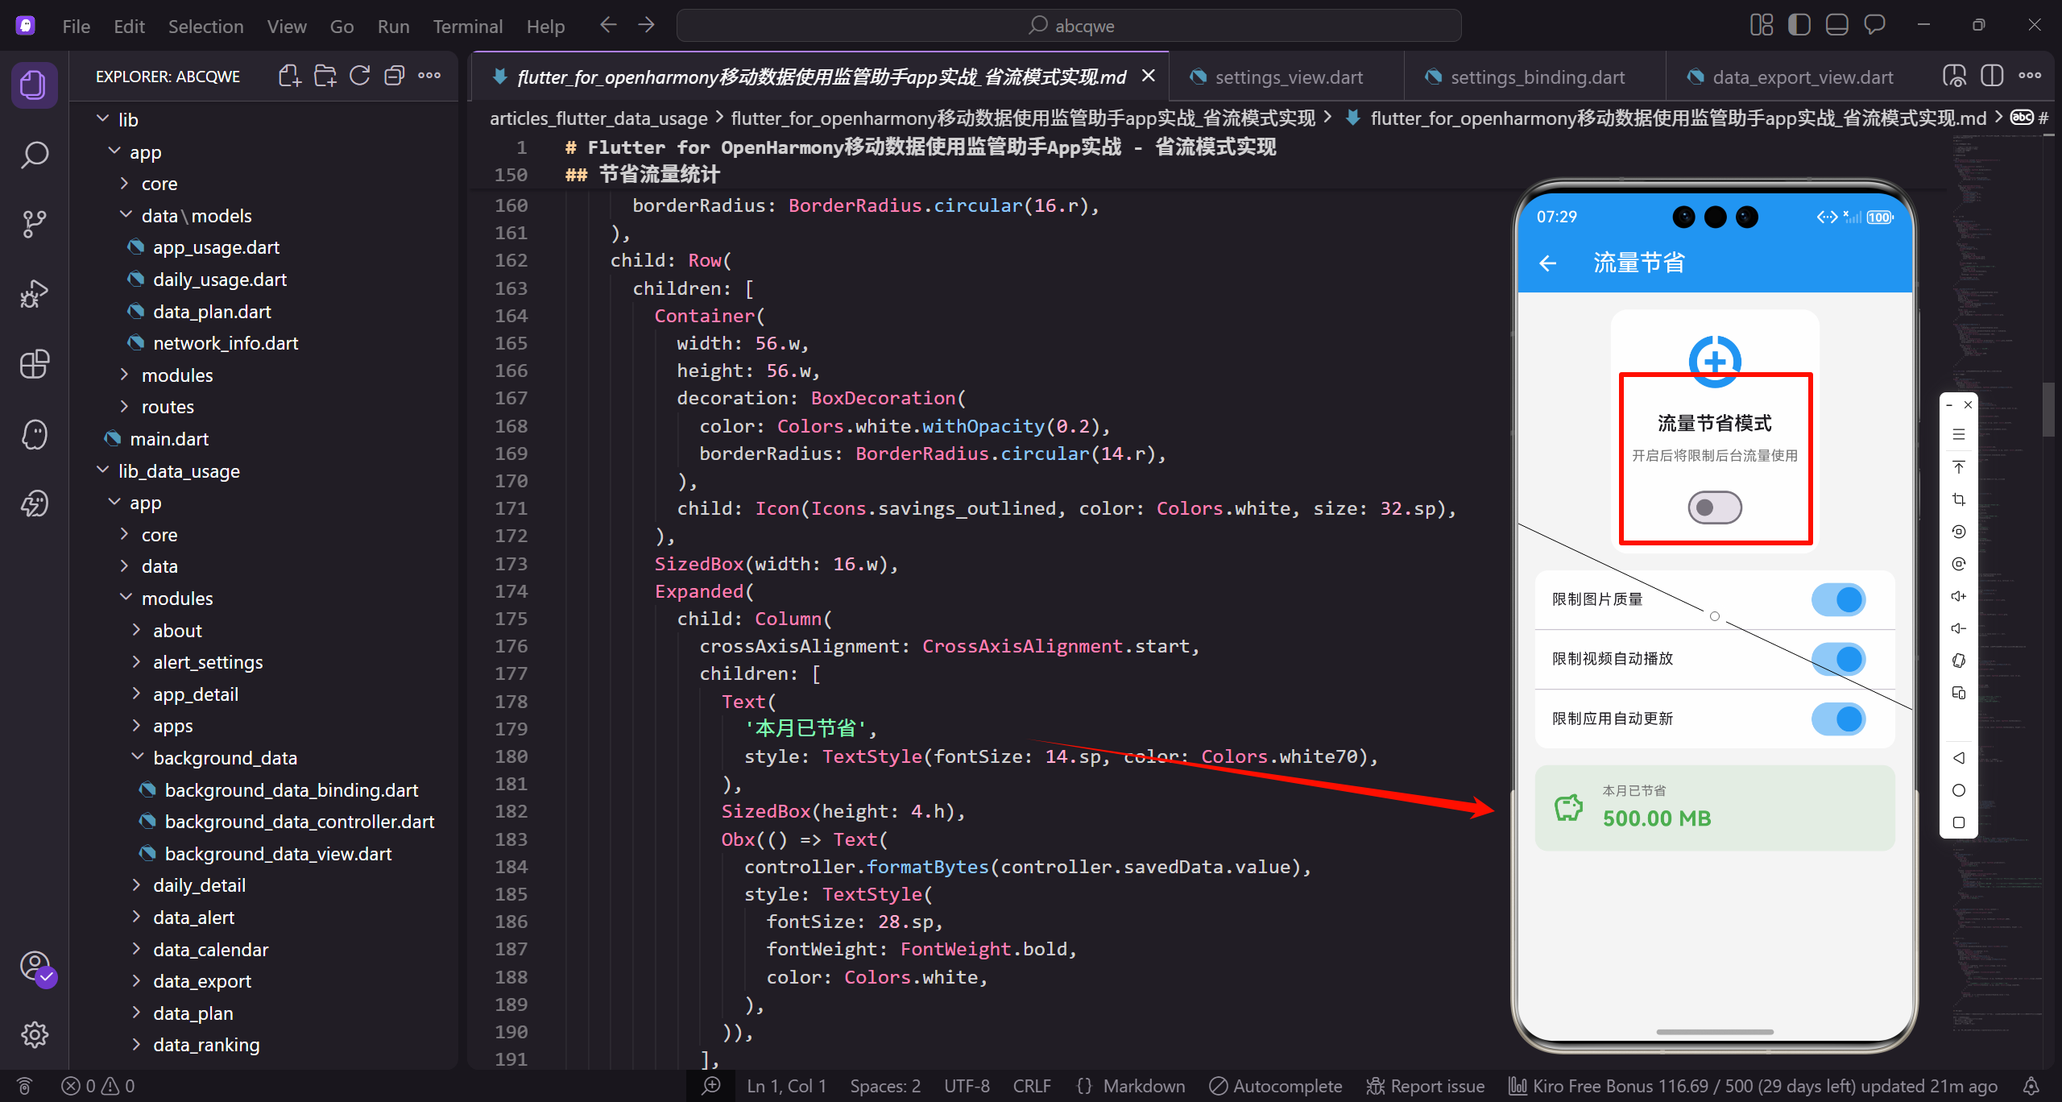Open app_usage.dart in Explorer
This screenshot has width=2062, height=1102.
[x=216, y=247]
